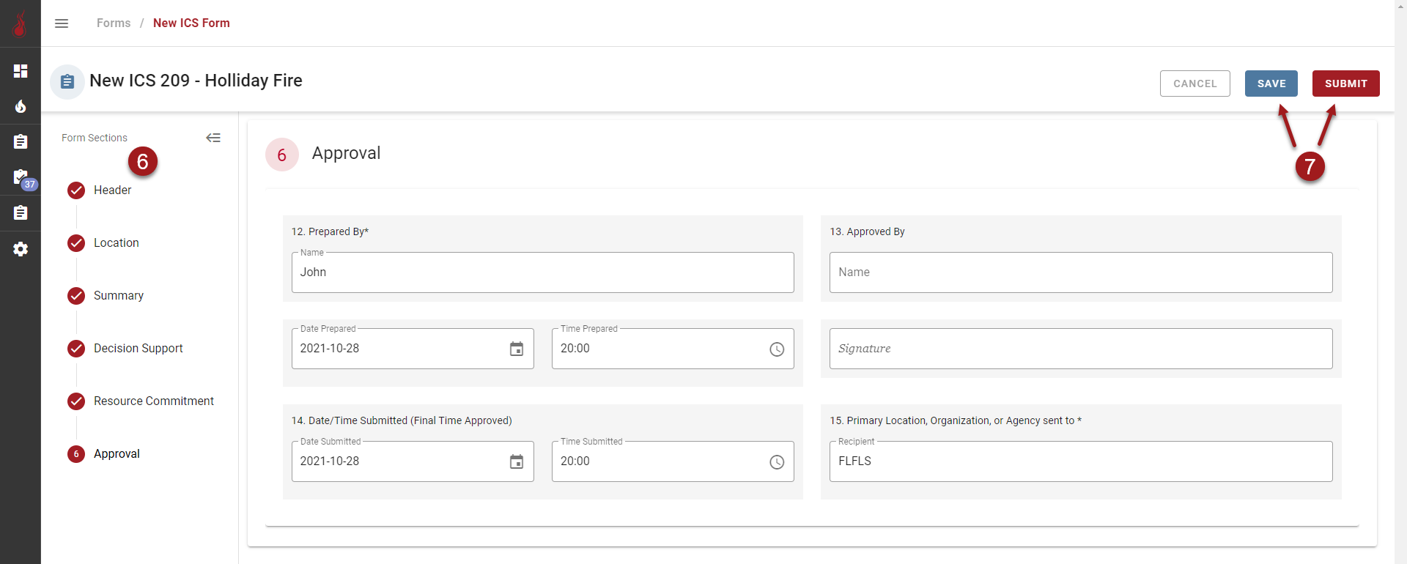
Task: Open the dashboard grid icon in sidebar
Action: click(x=21, y=71)
